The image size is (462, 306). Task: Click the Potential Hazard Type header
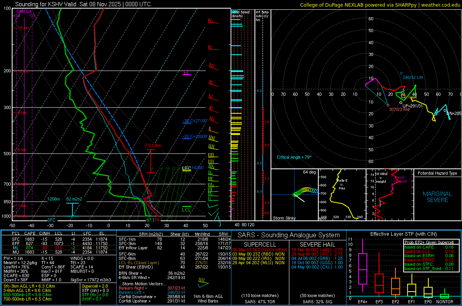(x=437, y=173)
